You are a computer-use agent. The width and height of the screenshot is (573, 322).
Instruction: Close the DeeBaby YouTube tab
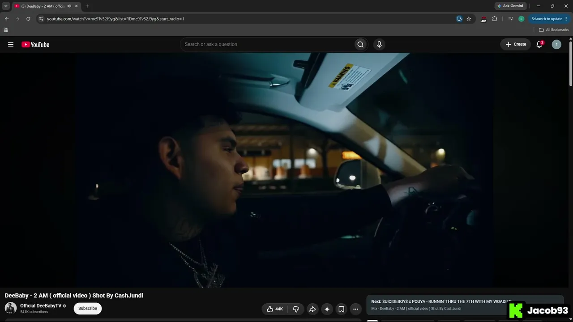(x=77, y=6)
